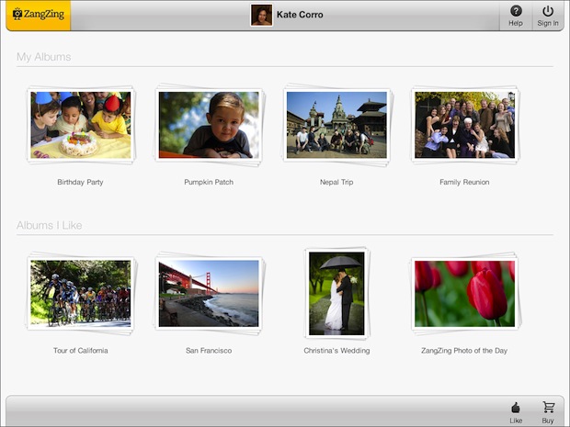This screenshot has height=427, width=570.
Task: Select the Kate Corro username
Action: click(300, 15)
